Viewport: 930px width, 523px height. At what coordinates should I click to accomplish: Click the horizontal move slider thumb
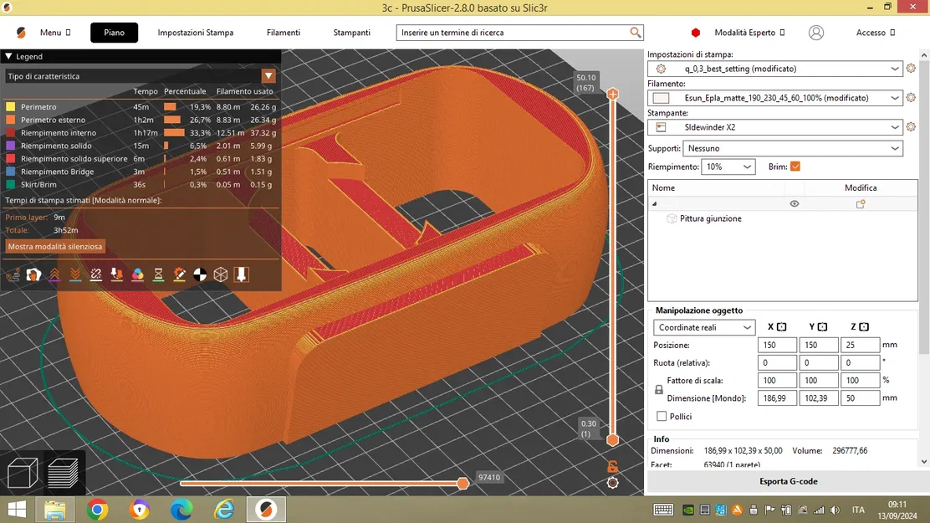click(x=462, y=483)
